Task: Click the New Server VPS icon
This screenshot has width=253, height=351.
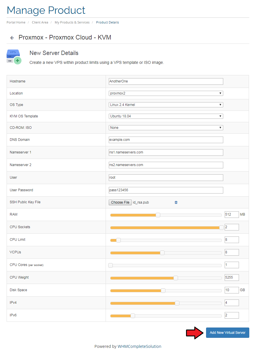Action: 14,56
